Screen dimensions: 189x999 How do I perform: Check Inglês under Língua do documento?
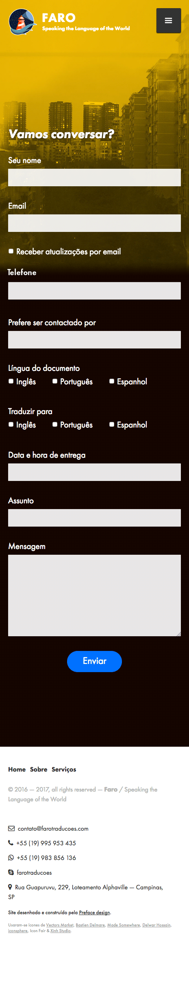[11, 381]
